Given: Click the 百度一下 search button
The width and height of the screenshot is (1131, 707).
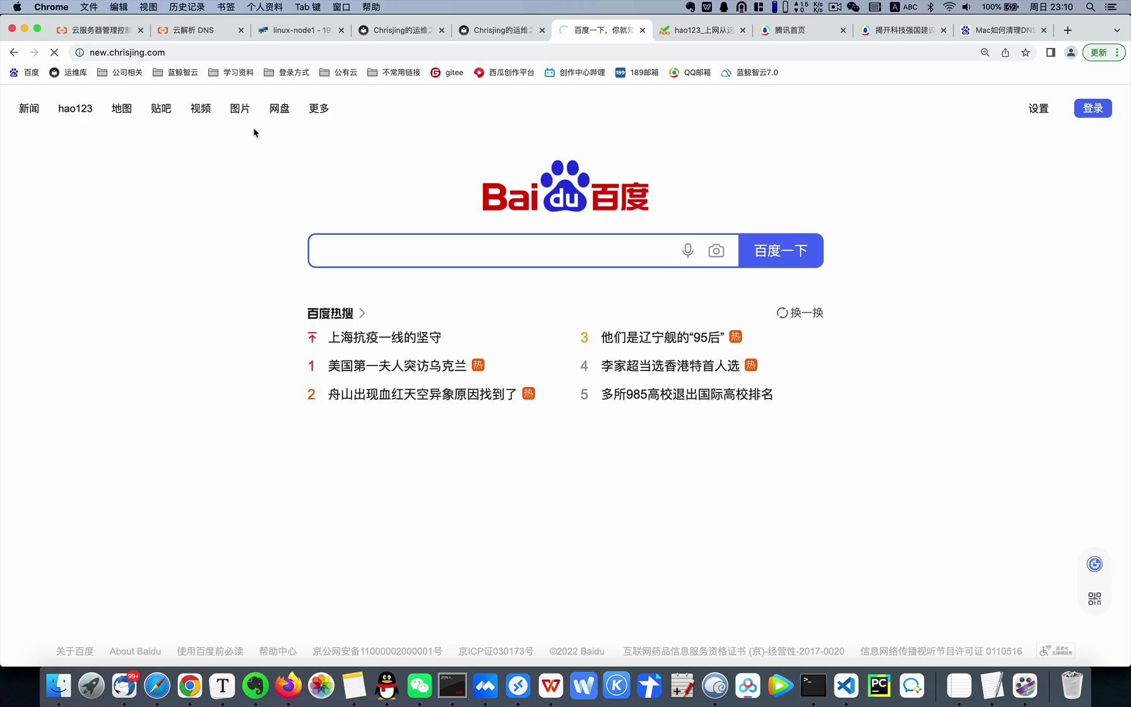Looking at the screenshot, I should [781, 251].
